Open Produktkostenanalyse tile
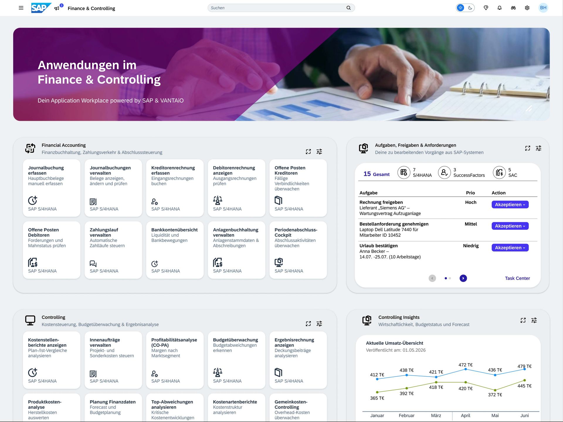Image resolution: width=563 pixels, height=422 pixels. tap(52, 408)
